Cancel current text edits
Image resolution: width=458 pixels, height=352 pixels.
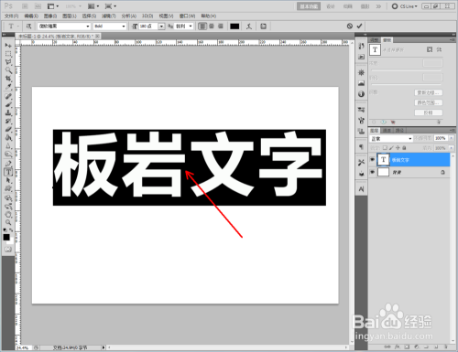350,27
